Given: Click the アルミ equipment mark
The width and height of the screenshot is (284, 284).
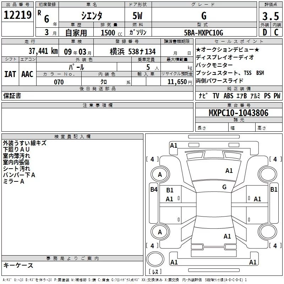Looking at the screenshot, I should click(255, 95).
